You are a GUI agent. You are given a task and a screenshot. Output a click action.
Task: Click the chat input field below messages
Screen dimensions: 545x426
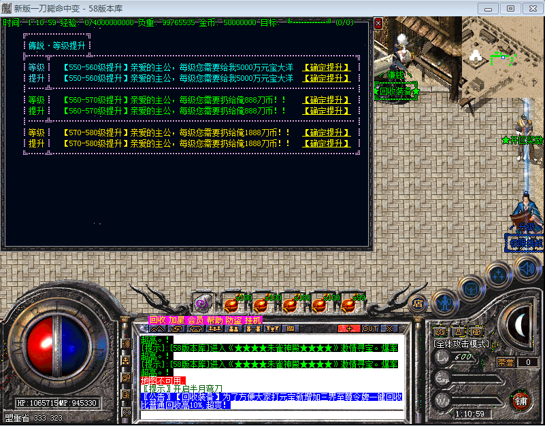coord(272,414)
